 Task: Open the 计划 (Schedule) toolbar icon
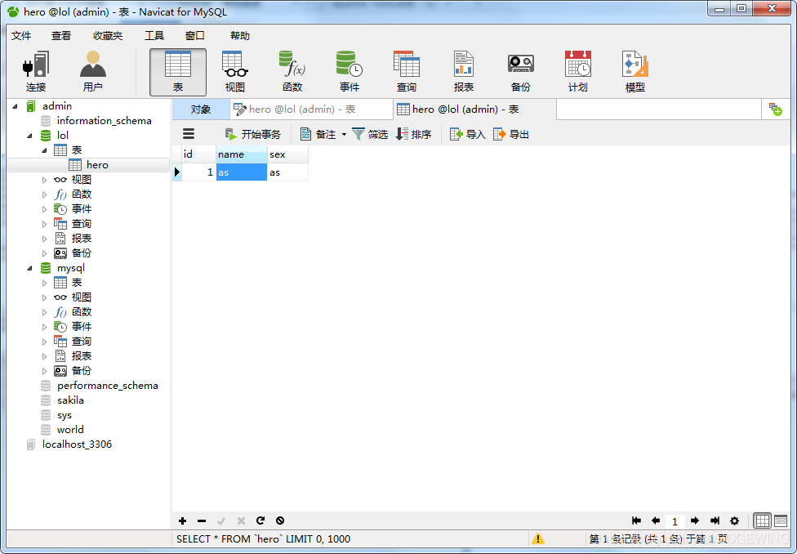tap(578, 72)
